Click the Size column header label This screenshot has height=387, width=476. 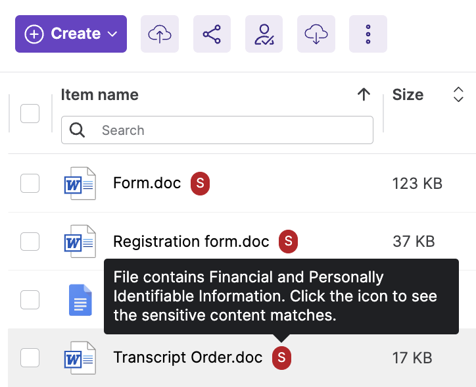point(408,95)
